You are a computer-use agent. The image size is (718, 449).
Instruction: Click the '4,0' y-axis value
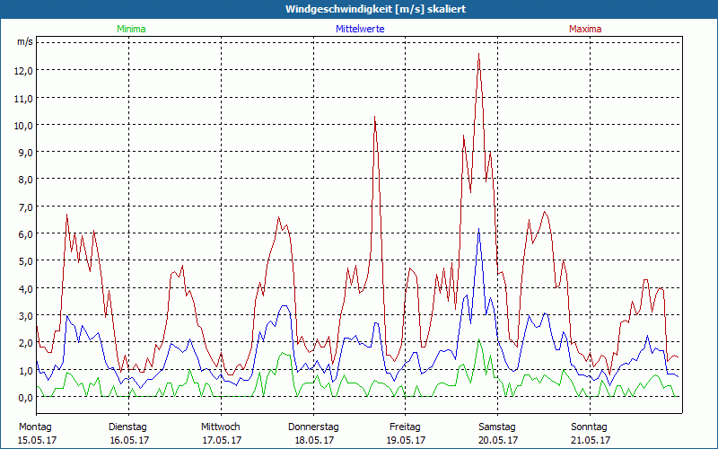click(26, 288)
